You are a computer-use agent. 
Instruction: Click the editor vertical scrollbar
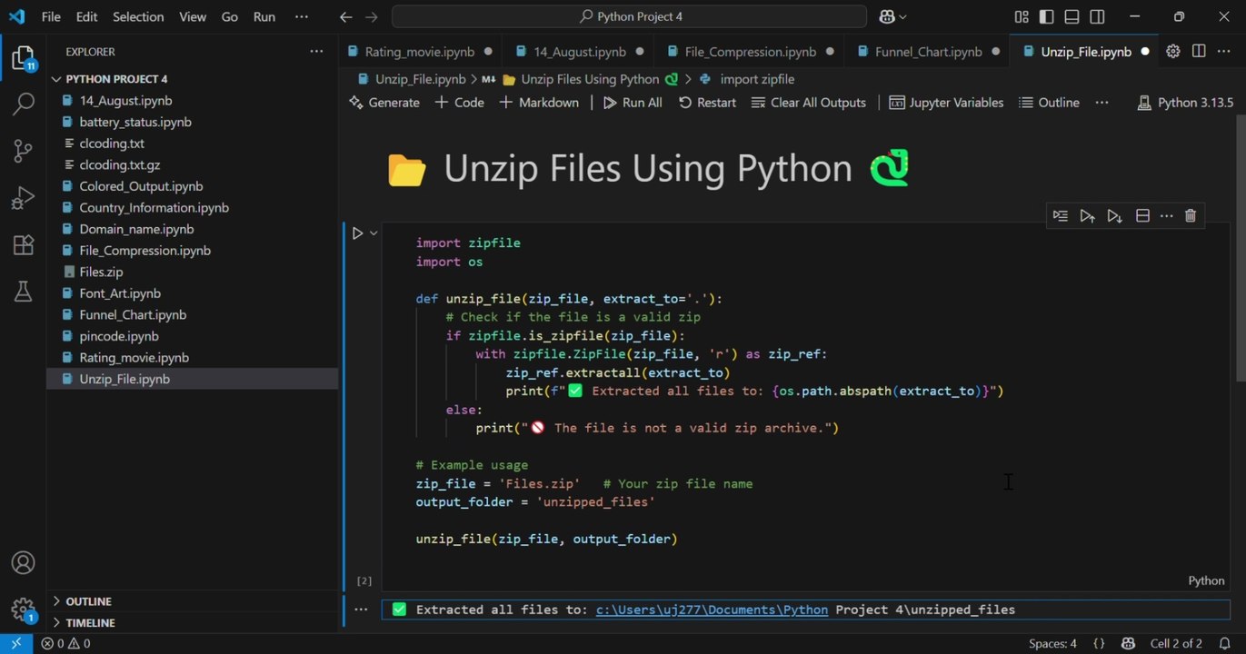(1240, 247)
